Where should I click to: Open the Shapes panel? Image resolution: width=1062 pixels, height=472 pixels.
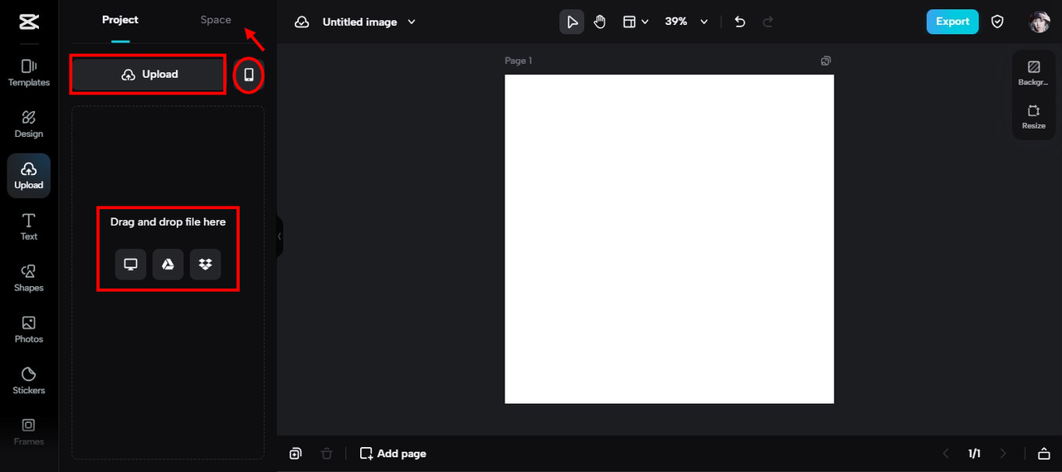29,278
